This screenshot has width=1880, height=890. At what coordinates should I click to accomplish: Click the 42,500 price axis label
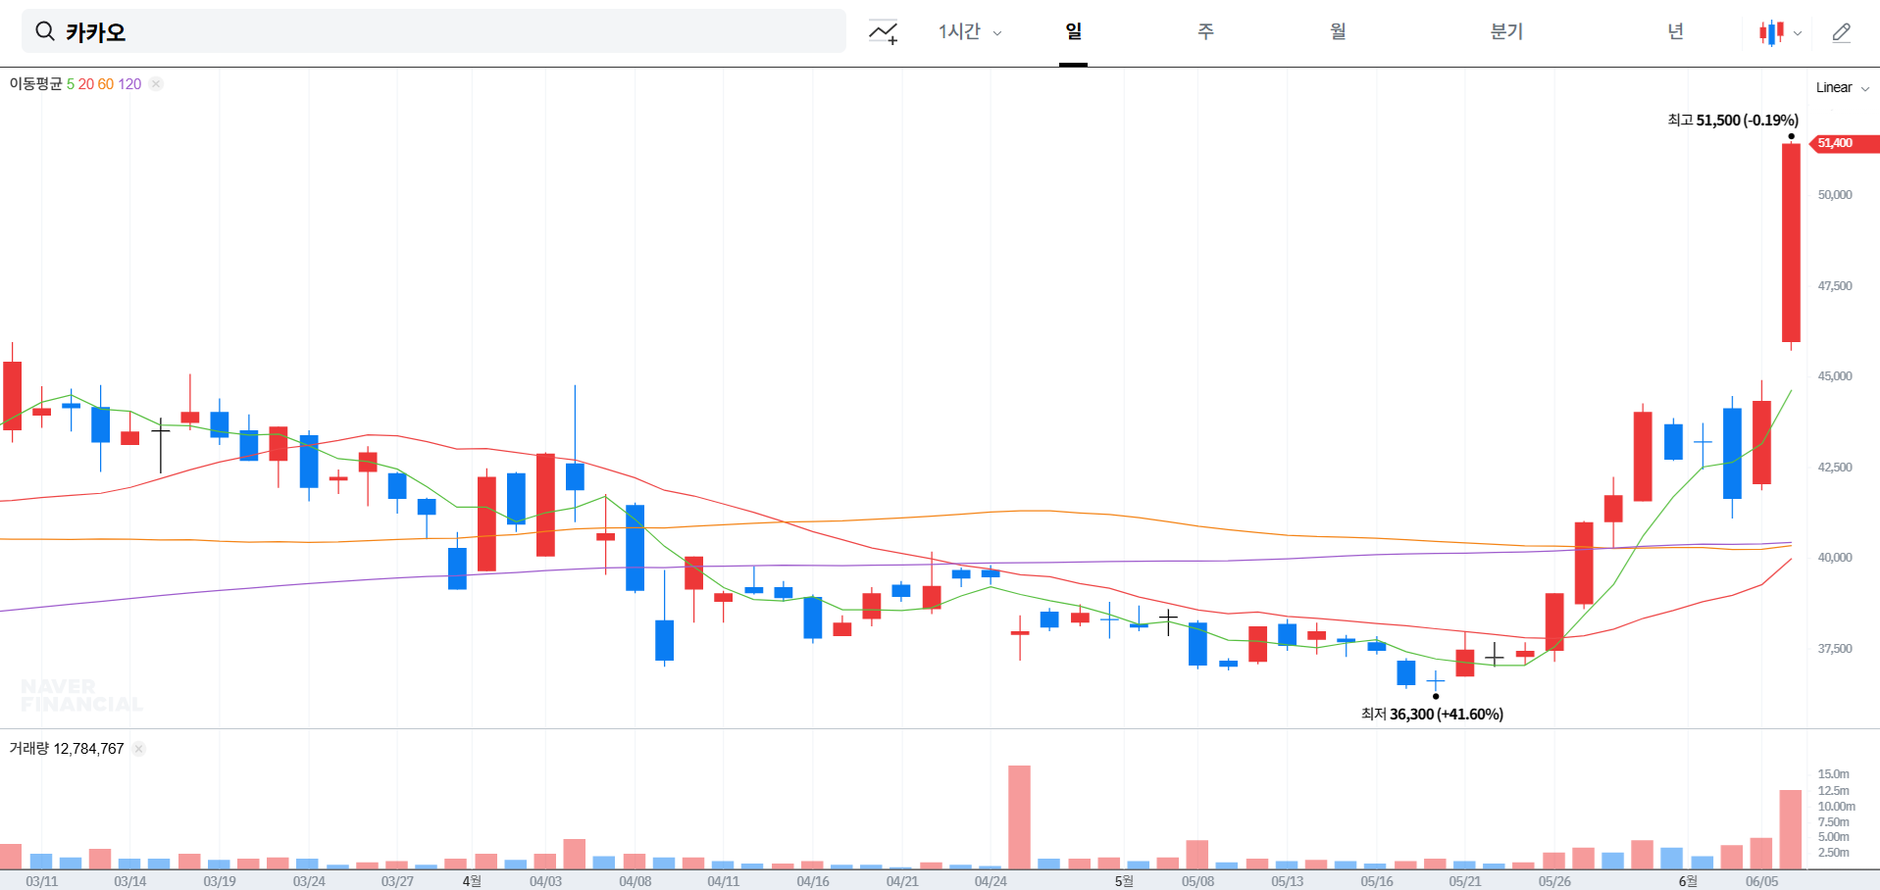coord(1835,468)
